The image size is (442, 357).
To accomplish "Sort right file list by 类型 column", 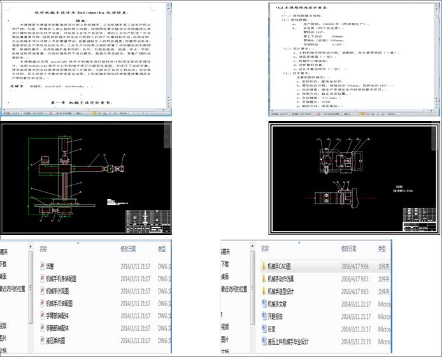I will [382, 249].
